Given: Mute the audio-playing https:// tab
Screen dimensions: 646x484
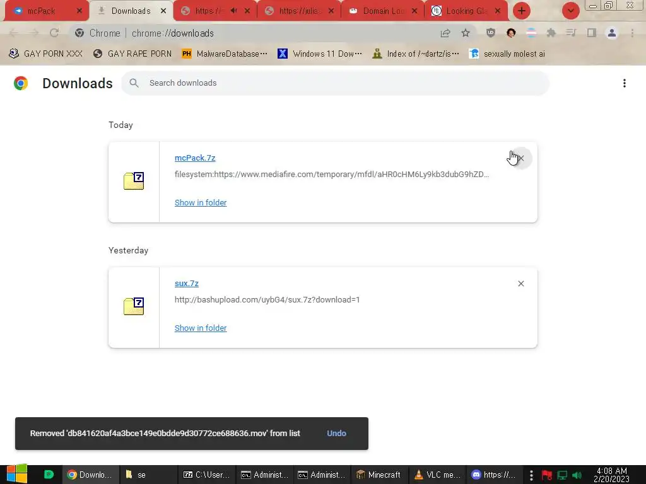Looking at the screenshot, I should tap(233, 11).
